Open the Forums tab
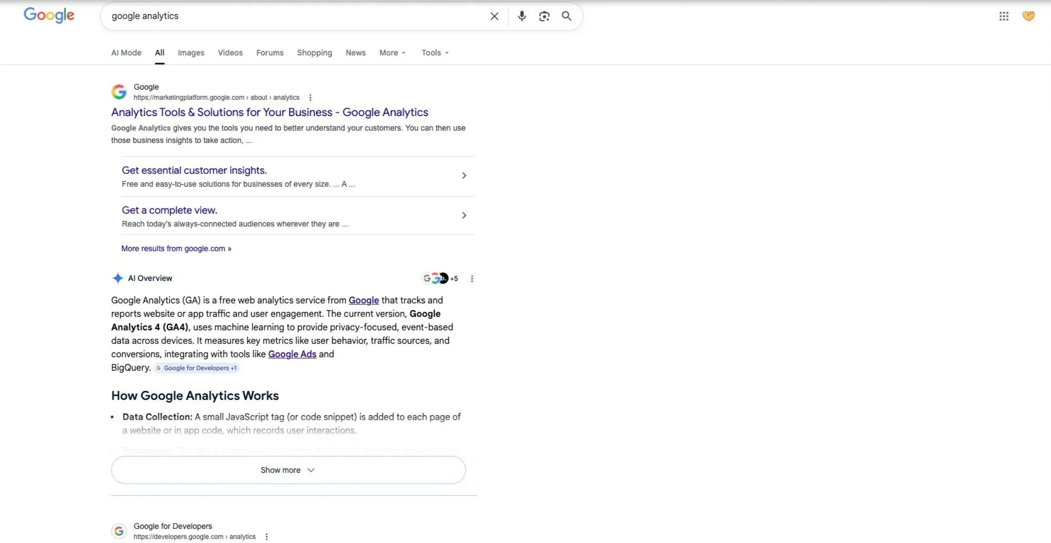 [270, 53]
